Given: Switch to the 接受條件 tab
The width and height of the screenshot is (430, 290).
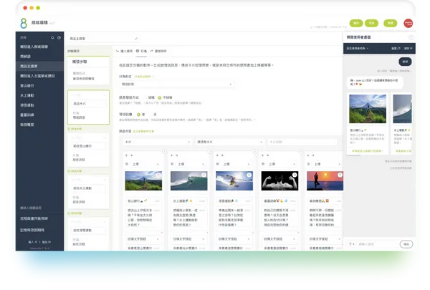Looking at the screenshot, I should [x=158, y=51].
